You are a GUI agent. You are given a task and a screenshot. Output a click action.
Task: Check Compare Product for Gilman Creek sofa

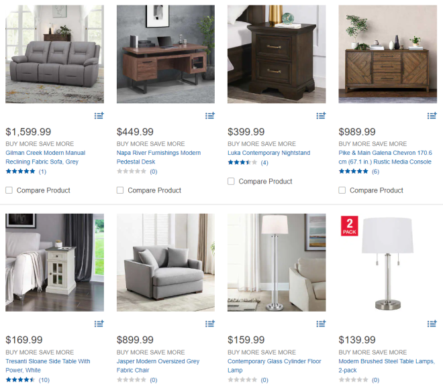click(x=9, y=190)
